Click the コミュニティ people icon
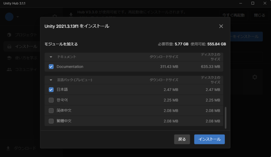Image resolution: width=271 pixels, height=157 pixels. [x=9, y=69]
